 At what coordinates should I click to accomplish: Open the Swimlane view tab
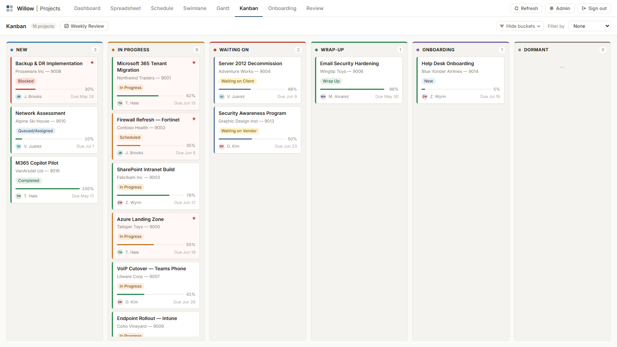(x=195, y=8)
